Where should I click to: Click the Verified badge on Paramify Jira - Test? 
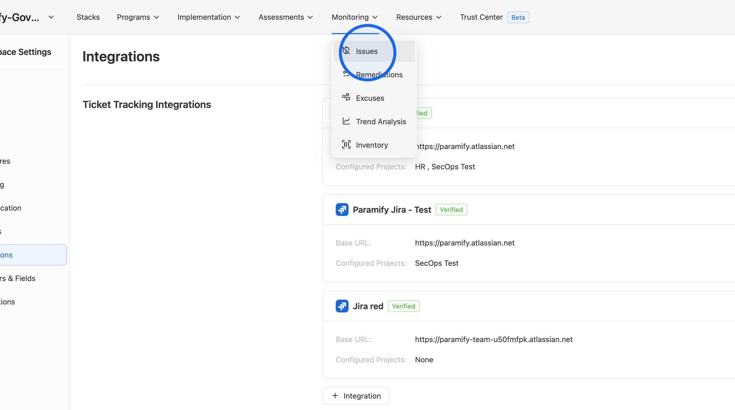451,210
